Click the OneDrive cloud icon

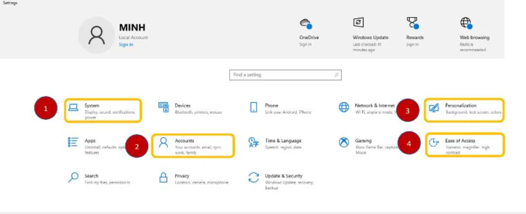click(x=306, y=24)
